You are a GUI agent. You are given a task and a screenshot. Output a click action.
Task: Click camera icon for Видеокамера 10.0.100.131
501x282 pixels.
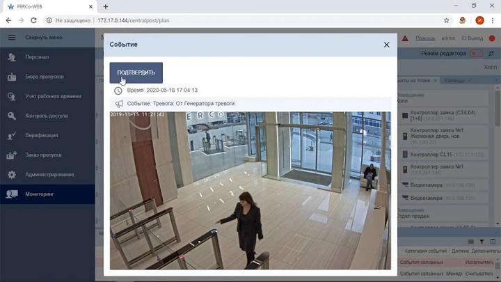tap(405, 198)
